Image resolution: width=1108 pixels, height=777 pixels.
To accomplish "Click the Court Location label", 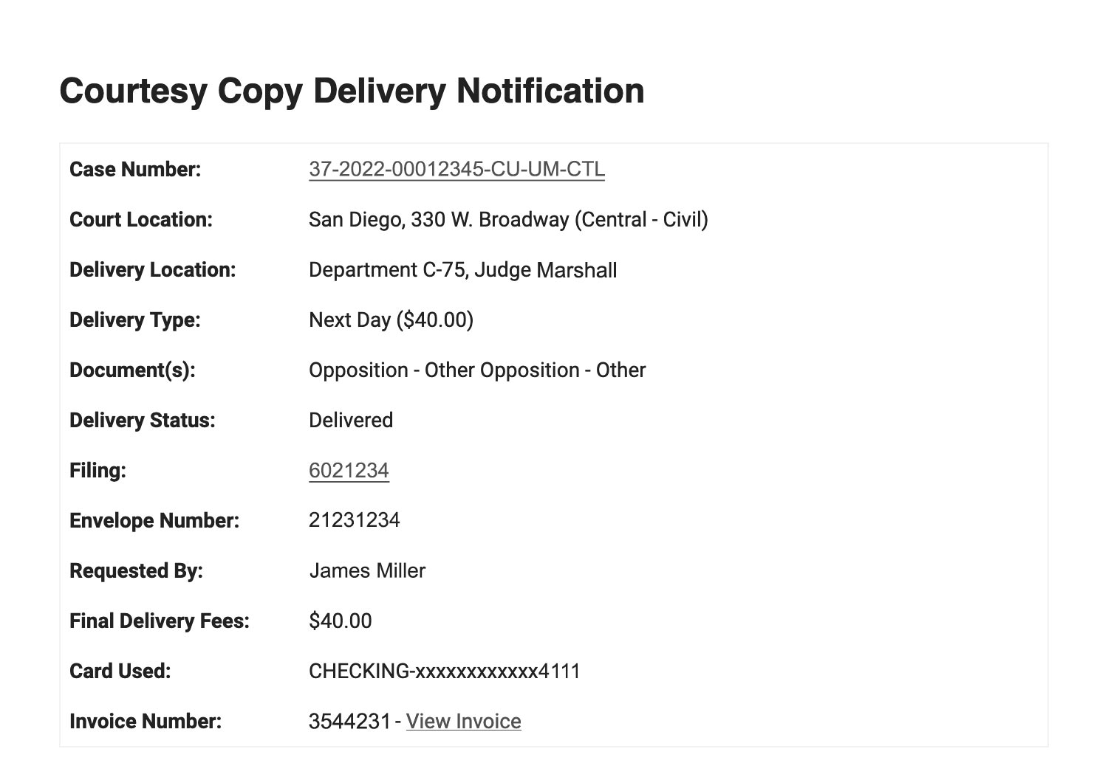I will pyautogui.click(x=141, y=219).
